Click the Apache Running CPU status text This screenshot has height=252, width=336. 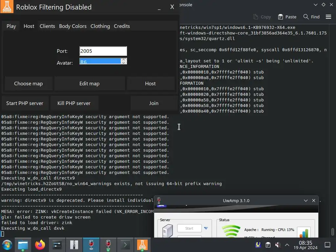coord(269,230)
